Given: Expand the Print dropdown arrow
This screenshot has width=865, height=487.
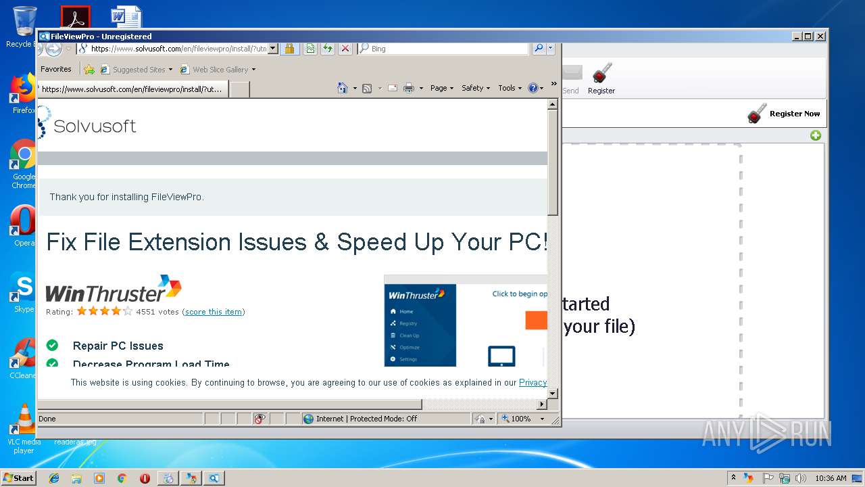Looking at the screenshot, I should 421,88.
